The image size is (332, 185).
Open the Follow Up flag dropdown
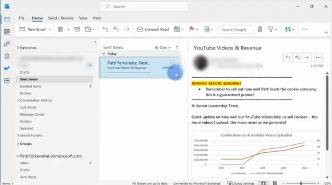coord(193,29)
